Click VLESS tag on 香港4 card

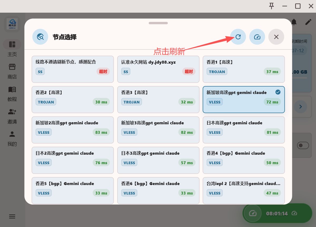[x=215, y=163]
